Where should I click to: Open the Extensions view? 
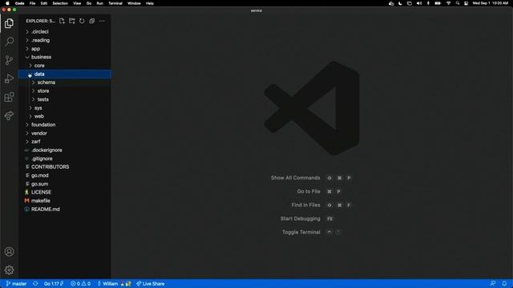[x=9, y=97]
